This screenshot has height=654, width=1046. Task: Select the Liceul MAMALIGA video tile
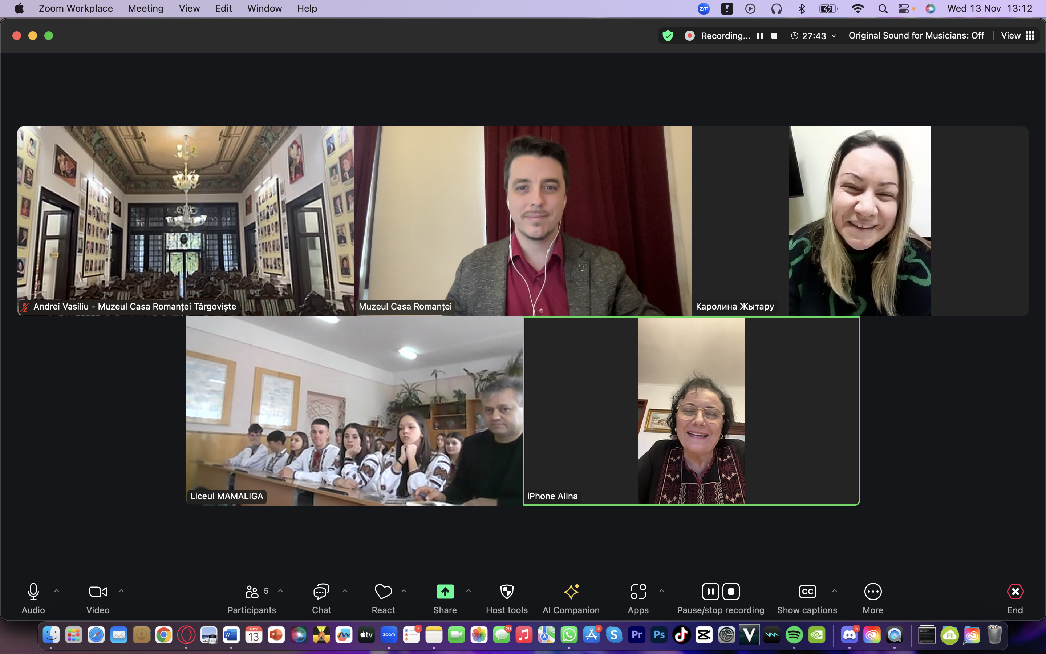[x=354, y=411]
